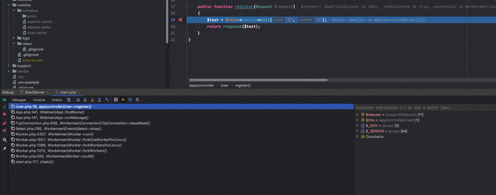Step Over in the debugger toolbar

click(x=78, y=100)
